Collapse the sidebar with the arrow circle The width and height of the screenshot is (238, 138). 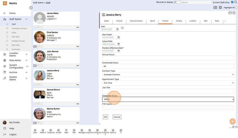point(31,8)
